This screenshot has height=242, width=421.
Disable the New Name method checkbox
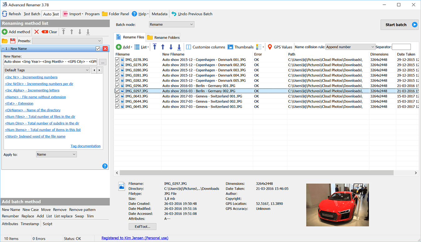pyautogui.click(x=98, y=49)
